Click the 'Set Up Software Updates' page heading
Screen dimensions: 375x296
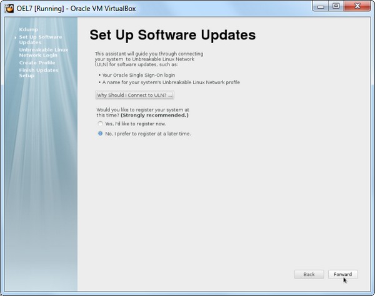[172, 34]
